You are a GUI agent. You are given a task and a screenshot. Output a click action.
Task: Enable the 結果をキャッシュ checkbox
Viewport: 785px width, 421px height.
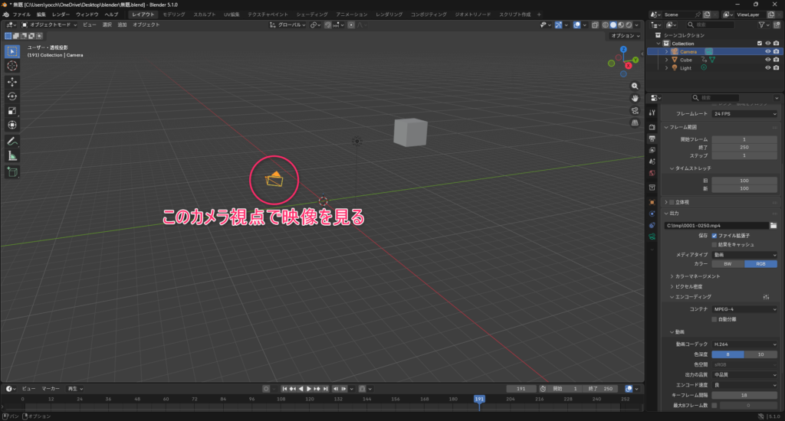714,244
